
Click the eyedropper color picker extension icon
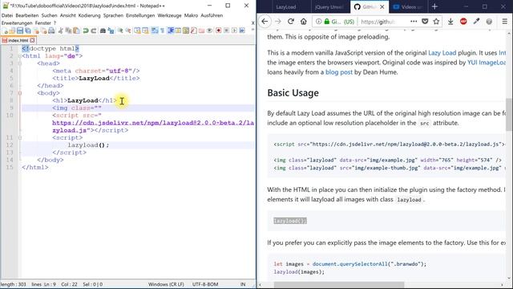(476, 22)
